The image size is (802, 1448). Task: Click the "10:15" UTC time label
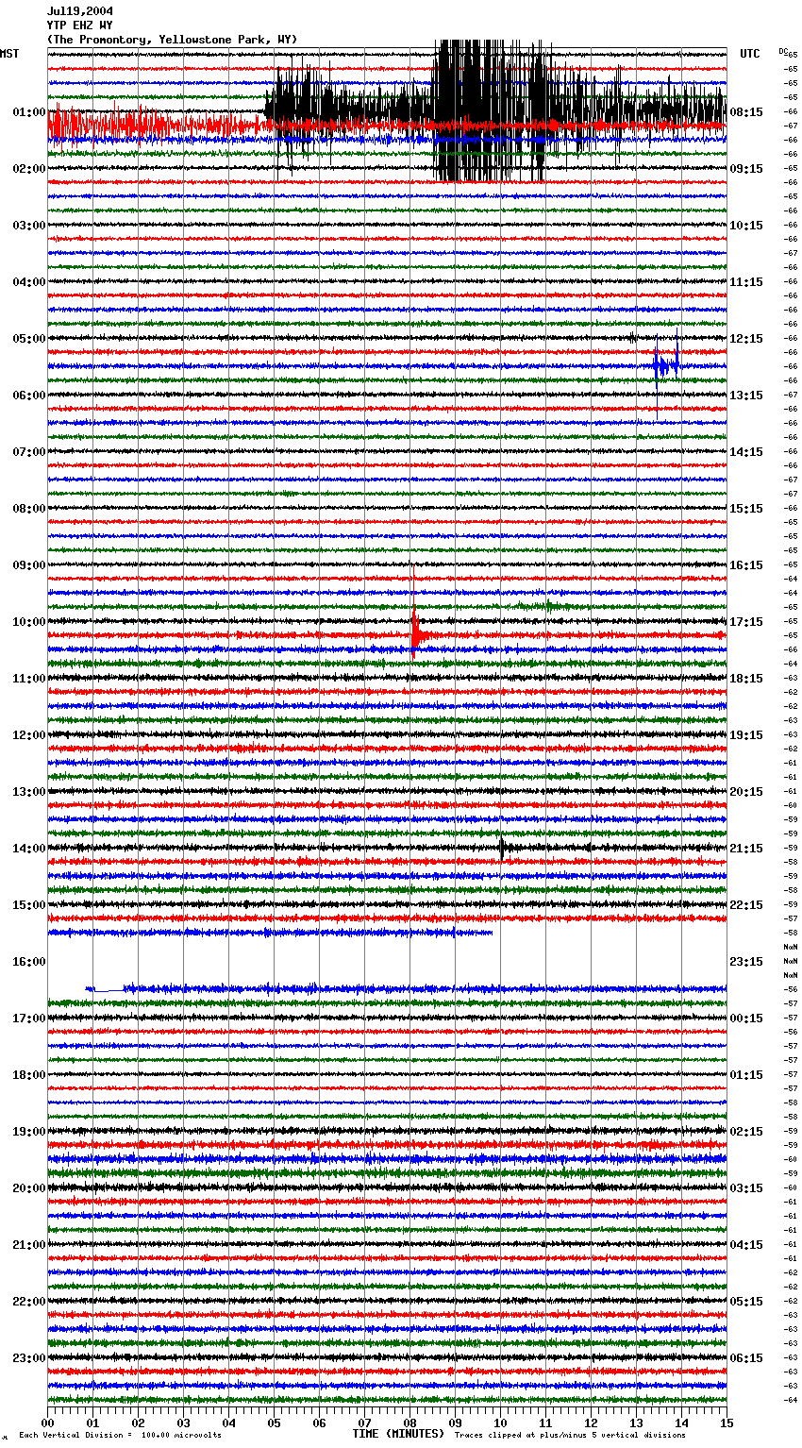[x=746, y=225]
